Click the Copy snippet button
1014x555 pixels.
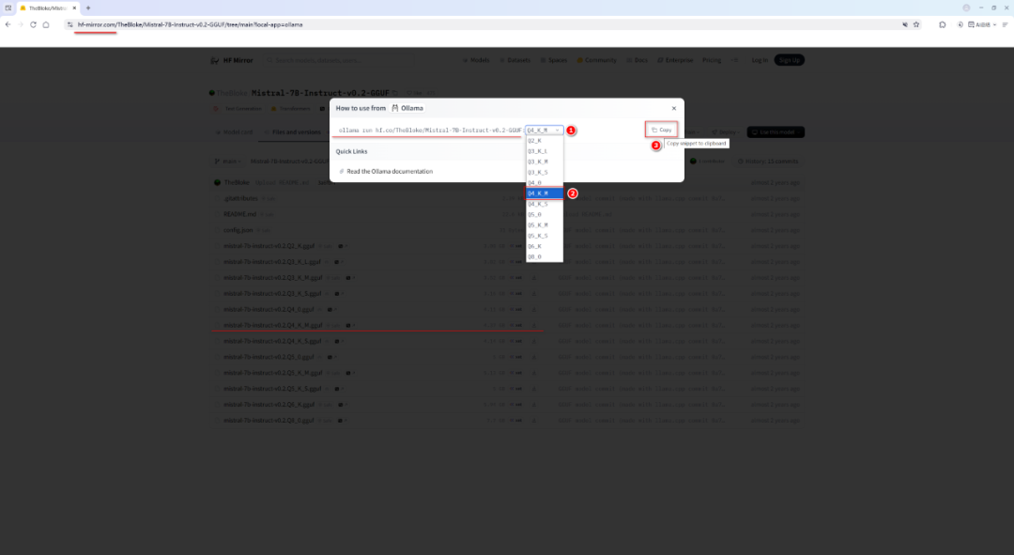pyautogui.click(x=662, y=130)
